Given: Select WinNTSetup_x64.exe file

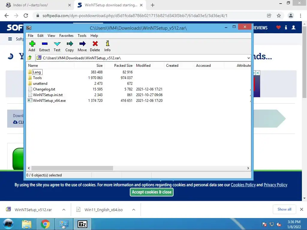Looking at the screenshot, I should click(x=49, y=101).
